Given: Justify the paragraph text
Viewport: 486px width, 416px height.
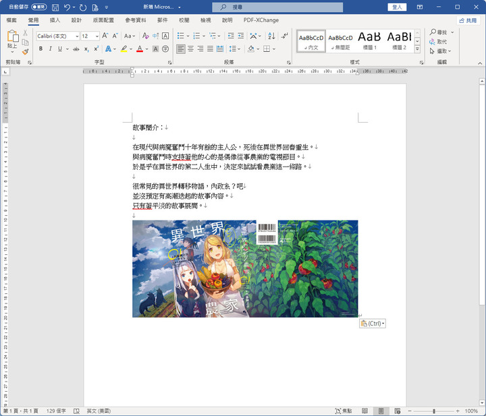Looking at the screenshot, I should tap(210, 49).
